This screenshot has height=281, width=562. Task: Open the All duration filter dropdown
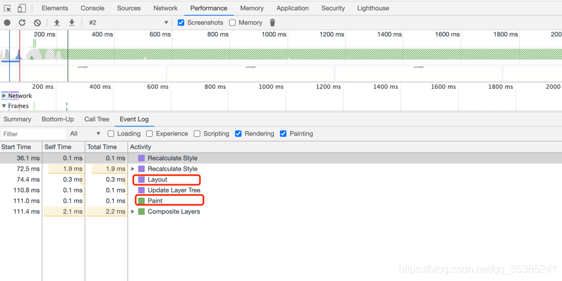pos(85,134)
